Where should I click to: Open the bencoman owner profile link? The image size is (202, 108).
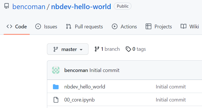29,7
